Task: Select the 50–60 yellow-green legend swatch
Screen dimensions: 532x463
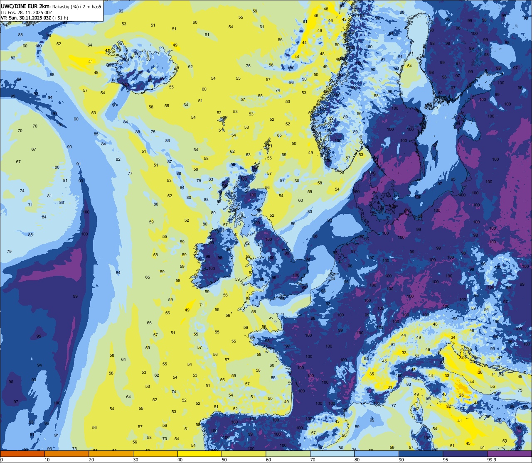Action: coord(244,453)
